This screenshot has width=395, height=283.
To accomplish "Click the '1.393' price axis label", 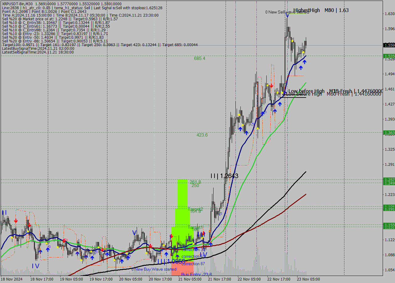I will coord(389,119).
